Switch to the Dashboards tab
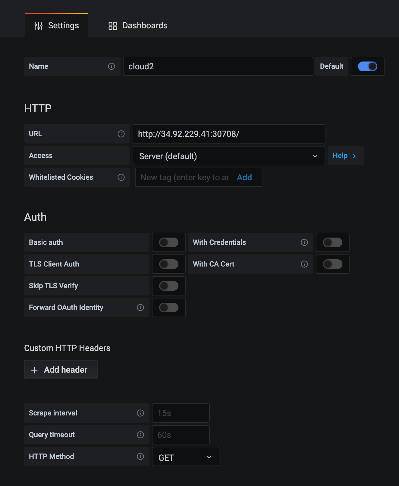The width and height of the screenshot is (399, 486). pos(138,26)
